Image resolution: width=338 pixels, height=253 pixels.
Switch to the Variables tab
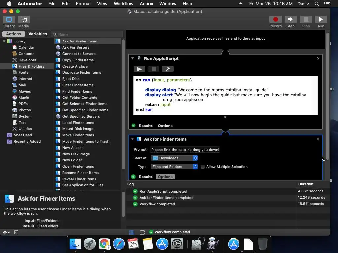pyautogui.click(x=38, y=34)
